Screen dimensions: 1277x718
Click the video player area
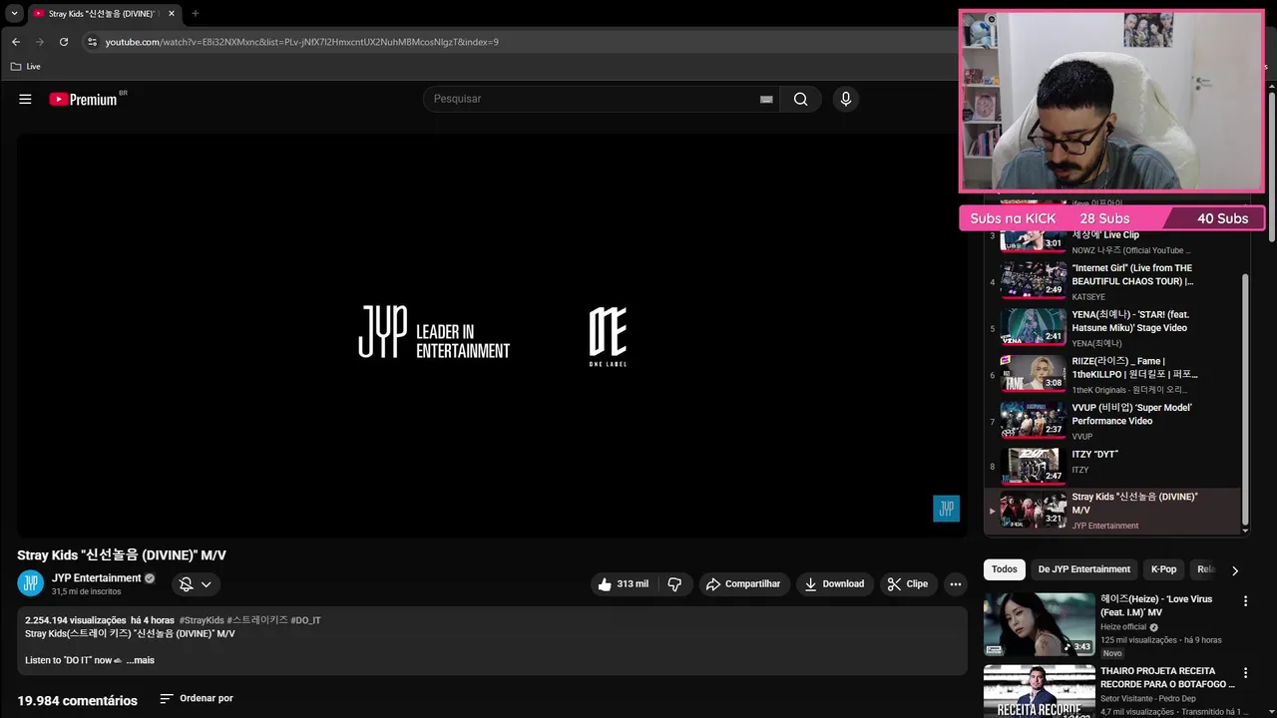(492, 336)
